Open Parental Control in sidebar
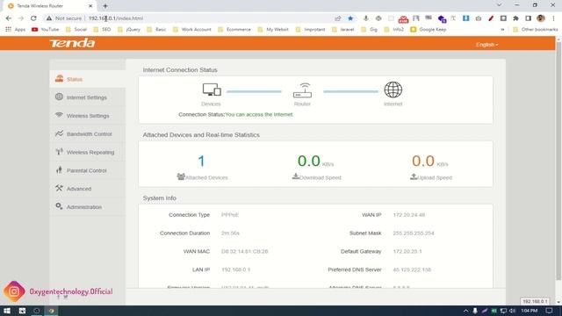562x316 pixels. coord(88,170)
